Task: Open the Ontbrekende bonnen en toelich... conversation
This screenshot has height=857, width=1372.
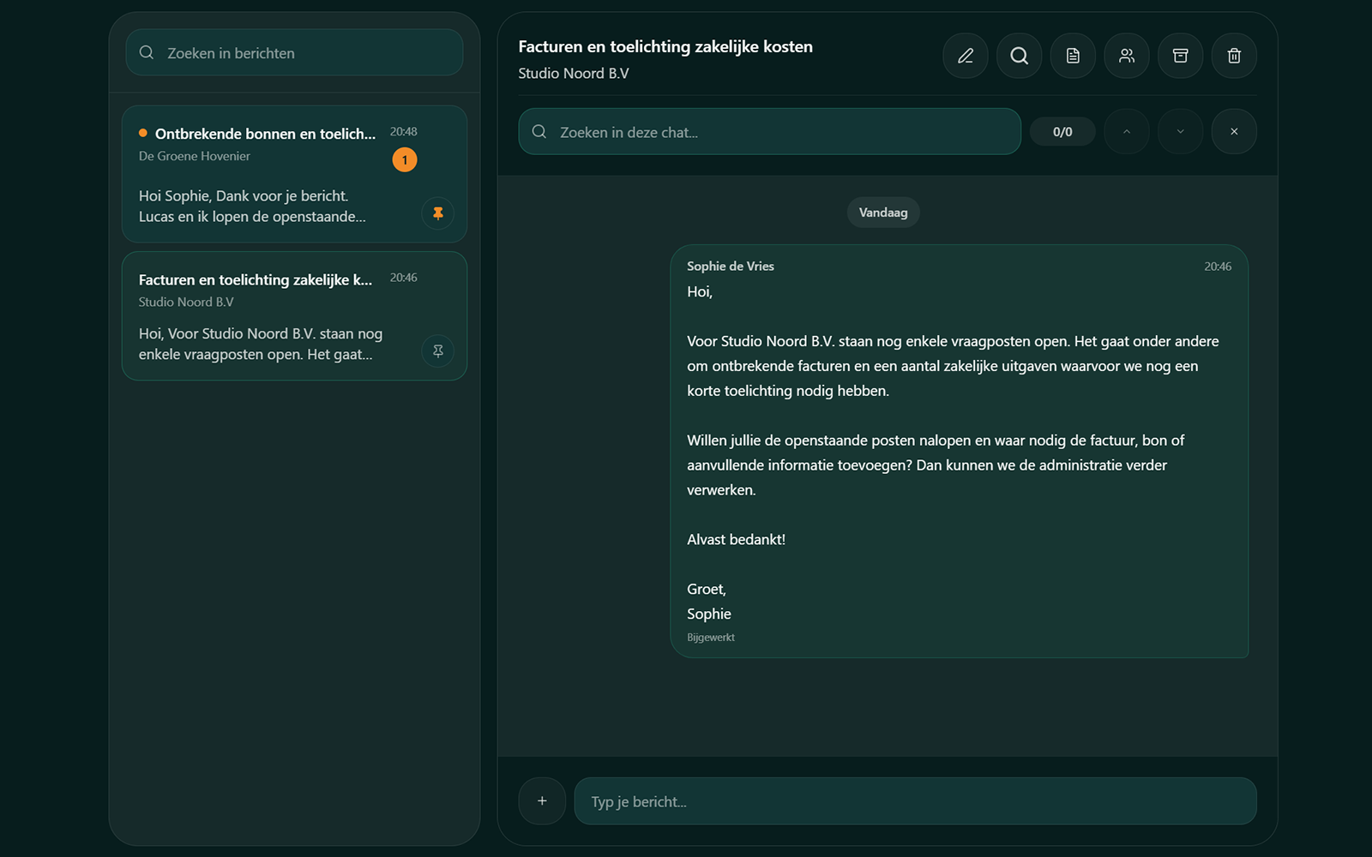Action: [294, 174]
